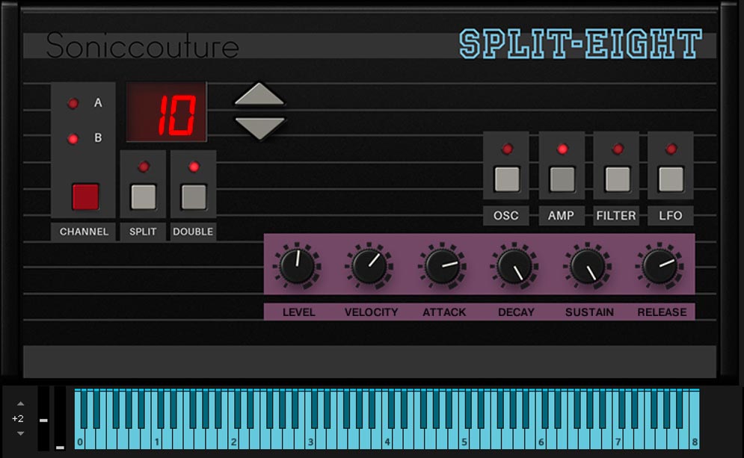
Task: Click the LEVEL knob
Action: [298, 266]
